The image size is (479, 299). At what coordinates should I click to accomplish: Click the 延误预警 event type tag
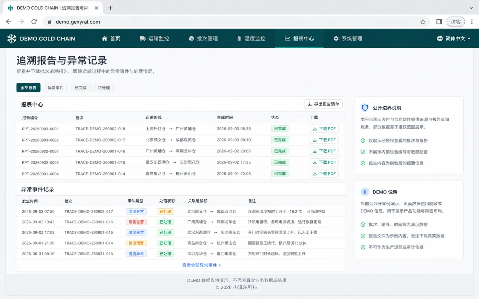136,243
